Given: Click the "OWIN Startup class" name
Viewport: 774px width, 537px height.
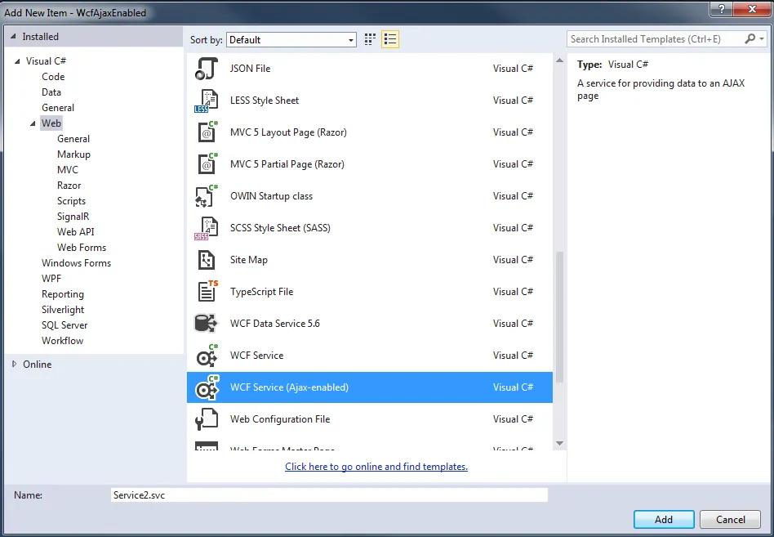Looking at the screenshot, I should click(x=272, y=196).
